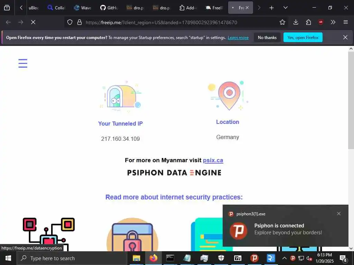Show more toolbar tools overflow
354x265 pixels.
click(333, 22)
